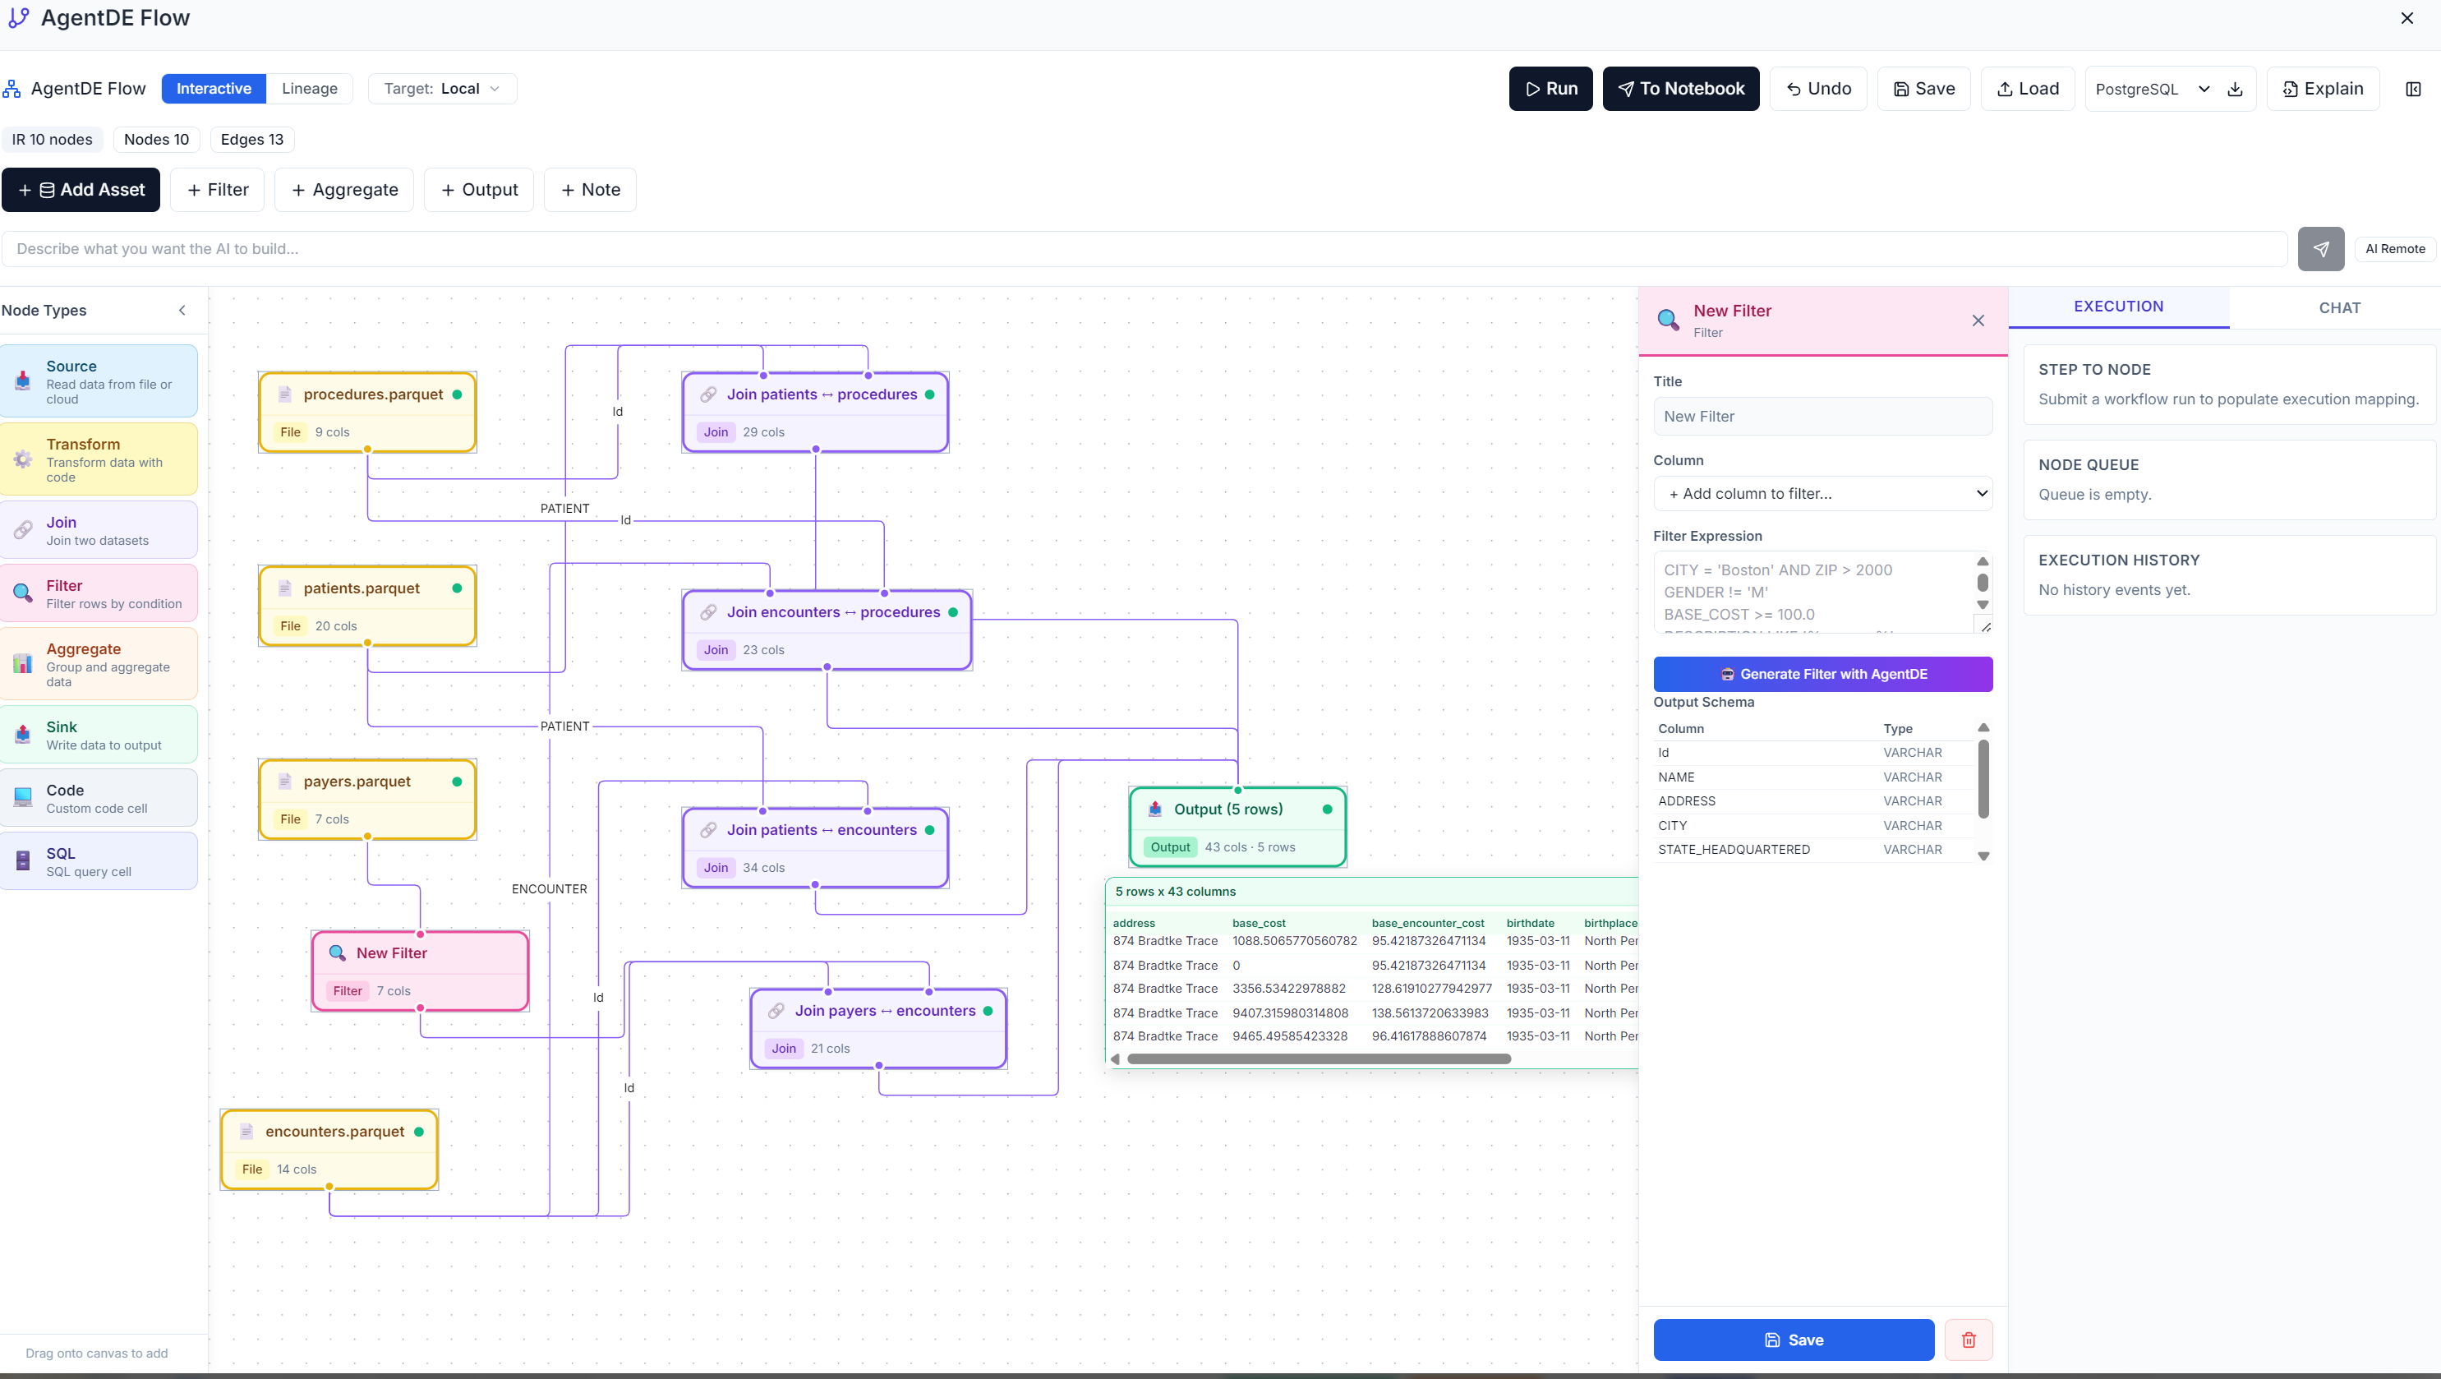Open the EXECUTION tab

tap(2118, 307)
